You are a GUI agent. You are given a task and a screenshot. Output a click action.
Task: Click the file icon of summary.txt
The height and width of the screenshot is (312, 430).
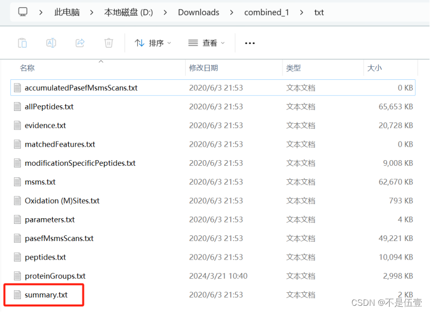point(17,295)
